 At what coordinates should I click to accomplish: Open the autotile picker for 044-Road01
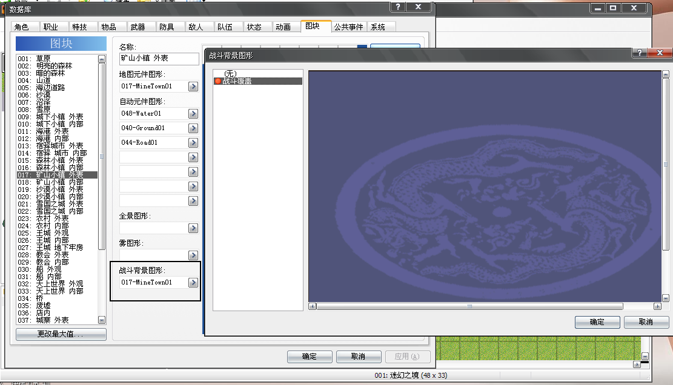(193, 143)
